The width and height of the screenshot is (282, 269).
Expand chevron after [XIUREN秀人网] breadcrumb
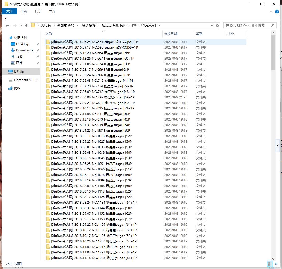159,26
